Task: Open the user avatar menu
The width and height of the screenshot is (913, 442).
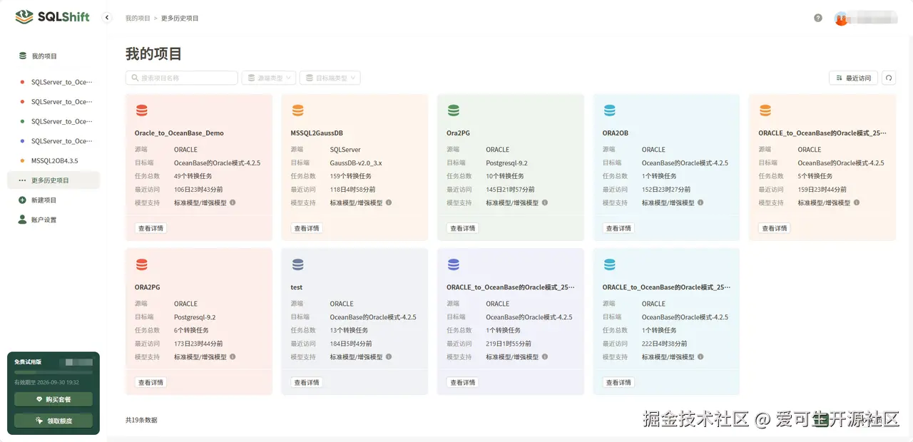Action: pyautogui.click(x=841, y=19)
